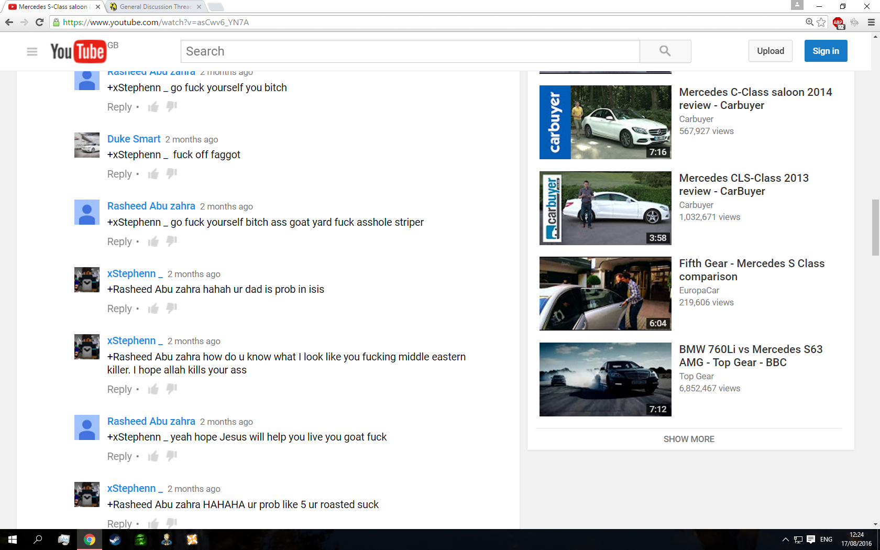The height and width of the screenshot is (550, 880).
Task: Open Mercedes CLS-Class 2013 review title
Action: point(744,184)
